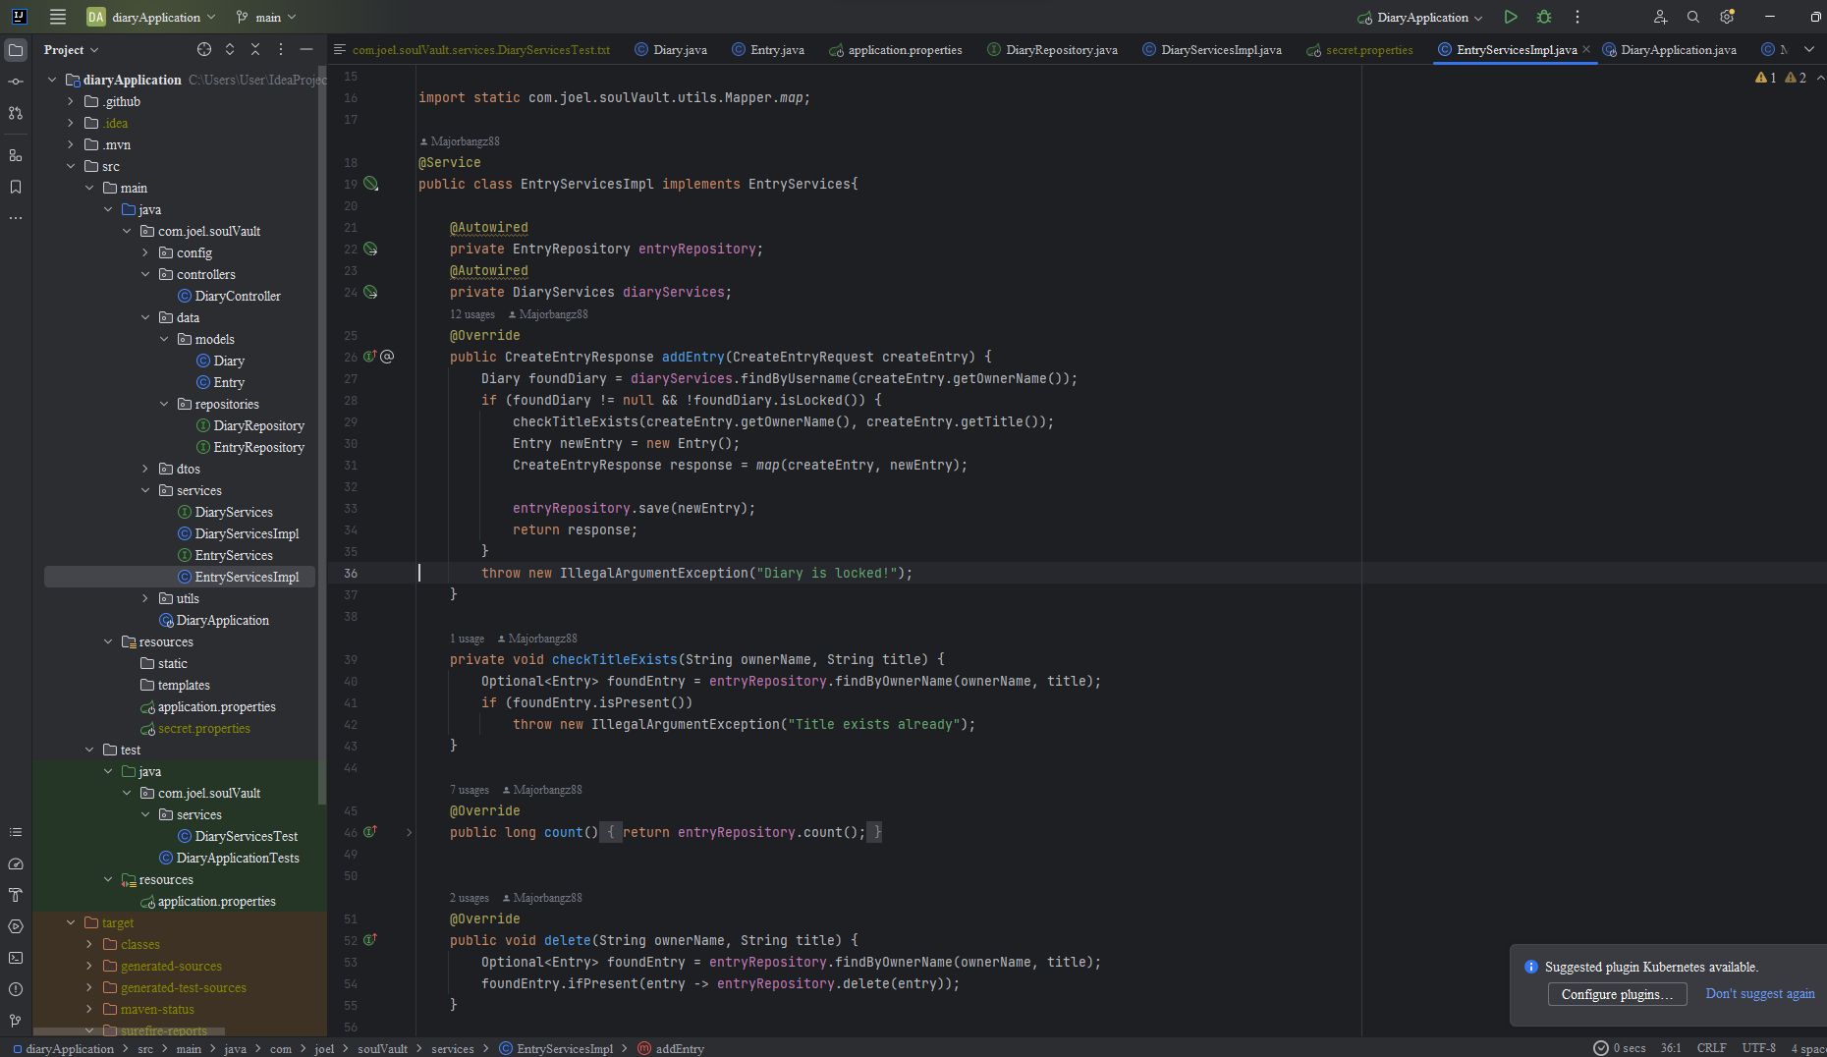Open the main hamburger menu
The height and width of the screenshot is (1057, 1827).
pos(58,17)
